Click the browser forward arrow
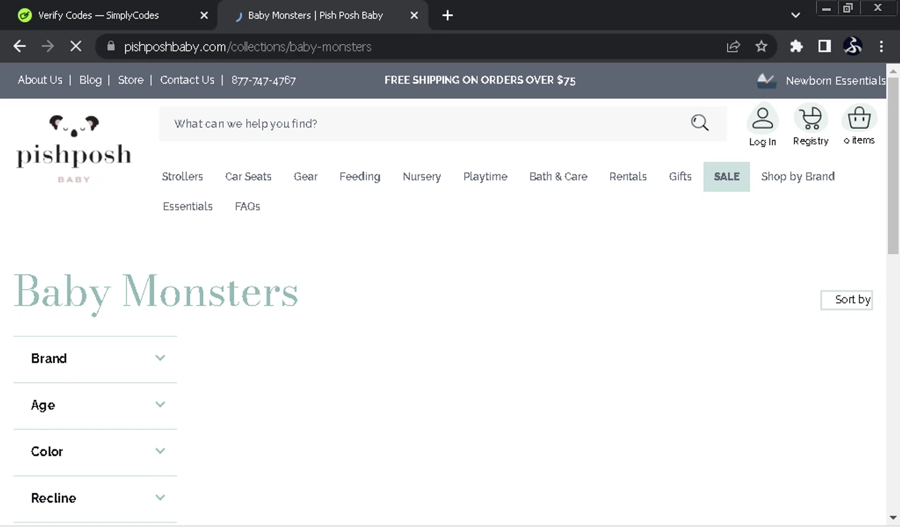Image resolution: width=900 pixels, height=527 pixels. coord(47,46)
